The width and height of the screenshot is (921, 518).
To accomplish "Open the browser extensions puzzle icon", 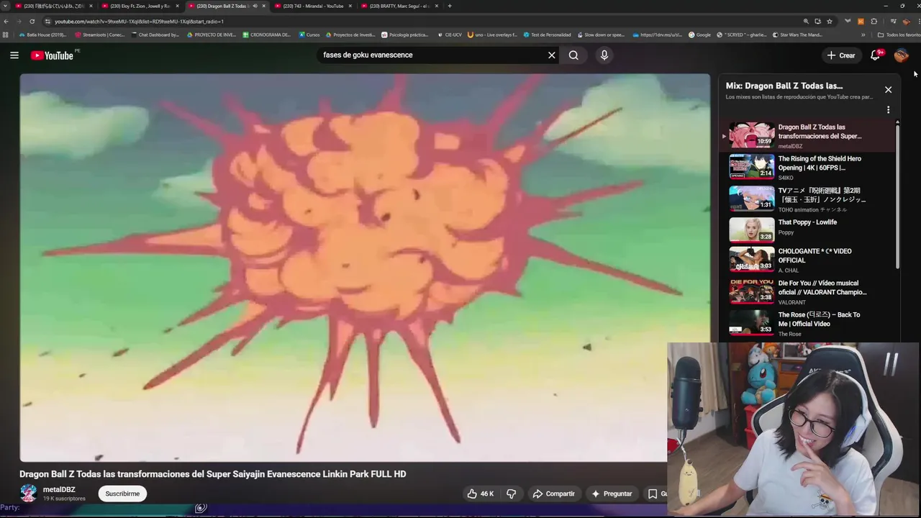I will coord(874,22).
